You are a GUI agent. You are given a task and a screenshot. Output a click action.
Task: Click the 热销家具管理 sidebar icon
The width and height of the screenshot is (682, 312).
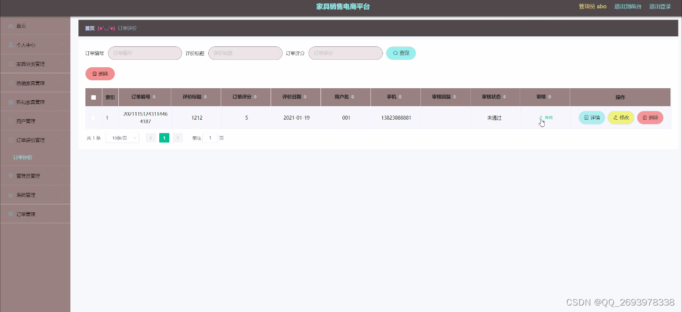[x=11, y=83]
